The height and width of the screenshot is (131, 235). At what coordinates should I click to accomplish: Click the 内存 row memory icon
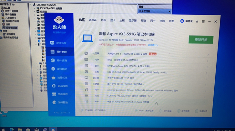tap(86, 60)
